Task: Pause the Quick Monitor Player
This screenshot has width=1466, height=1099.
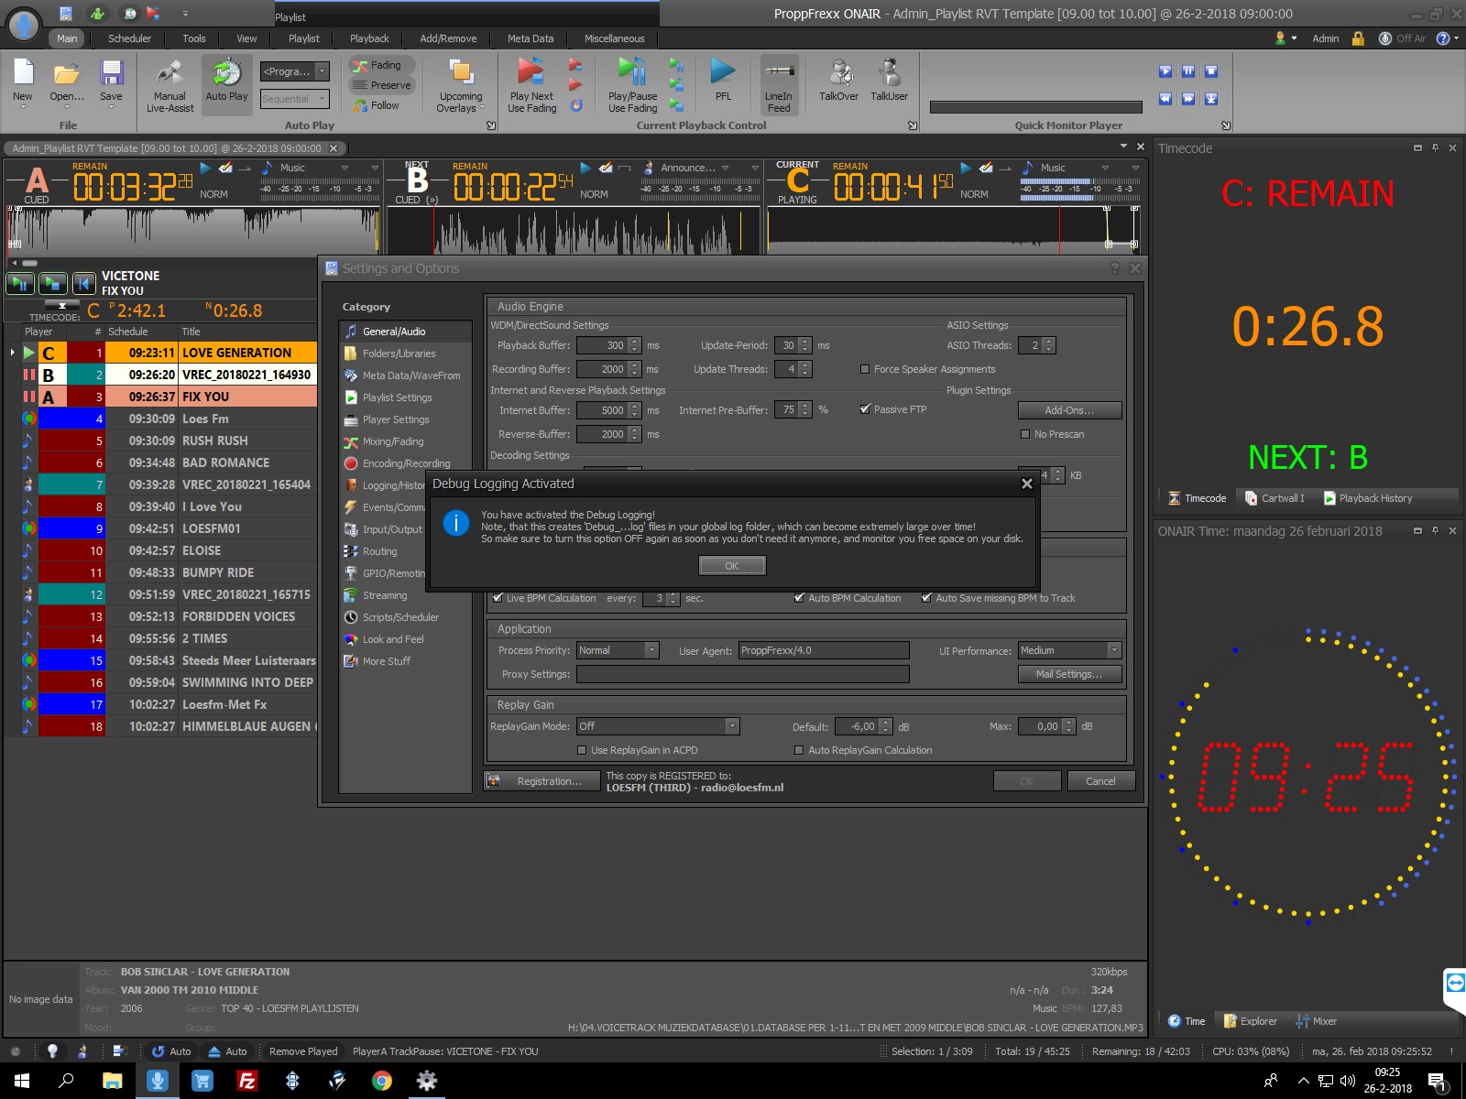Action: point(1188,71)
